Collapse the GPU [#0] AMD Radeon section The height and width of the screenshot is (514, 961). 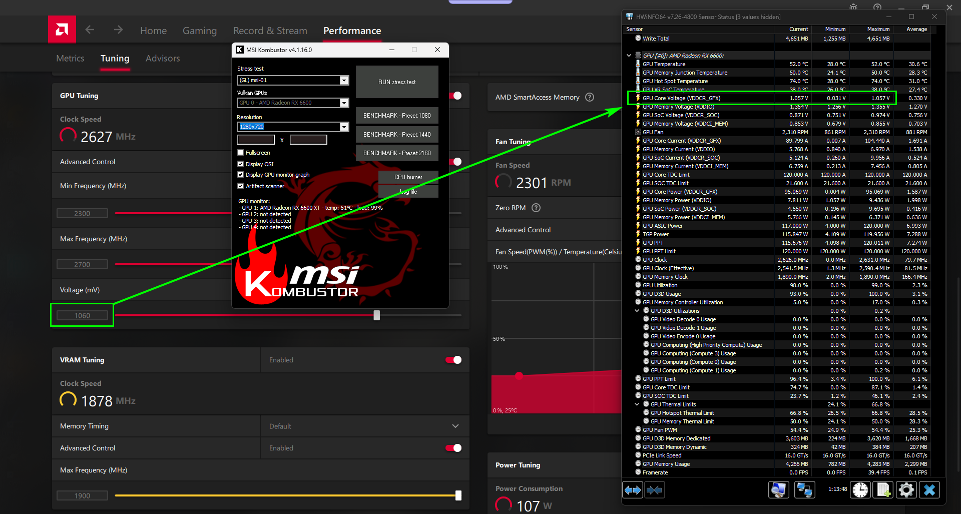pyautogui.click(x=629, y=56)
